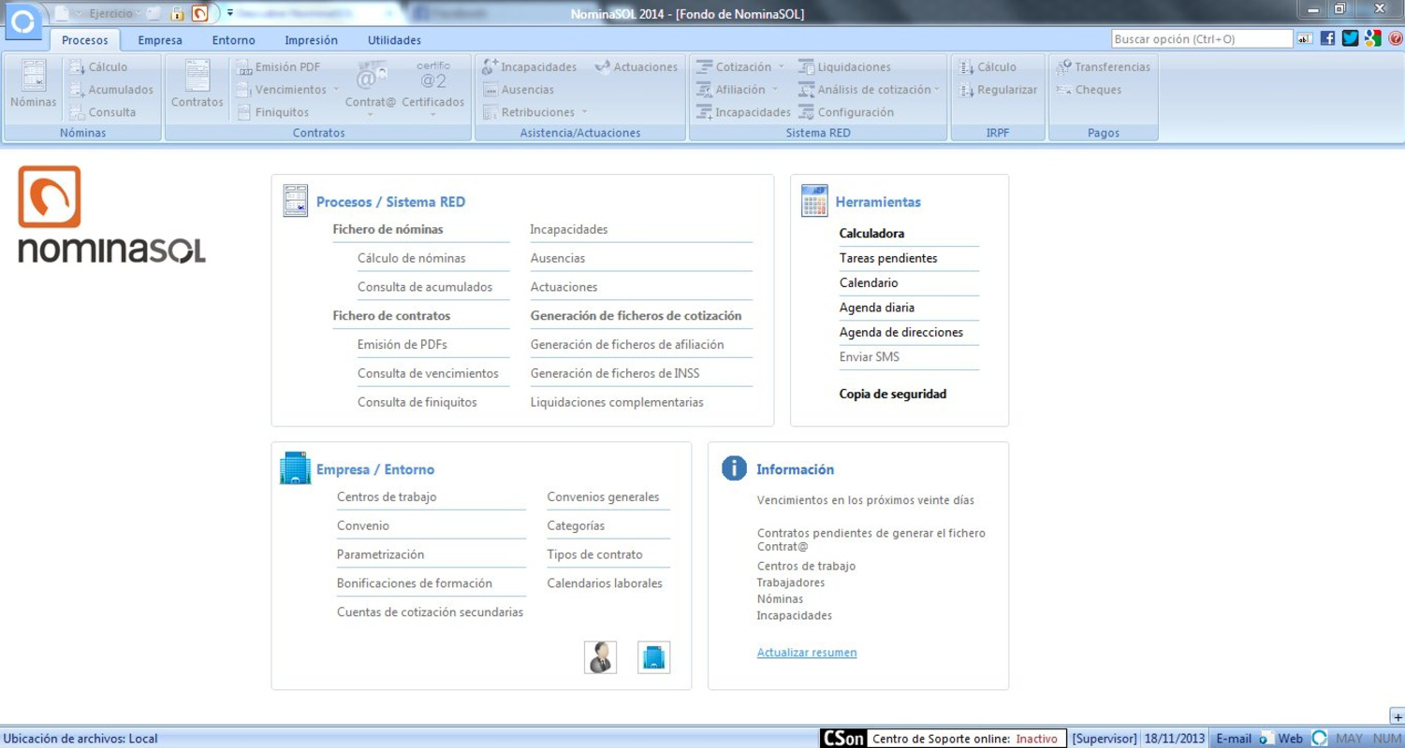
Task: Open Copia de seguridad link
Action: [892, 394]
